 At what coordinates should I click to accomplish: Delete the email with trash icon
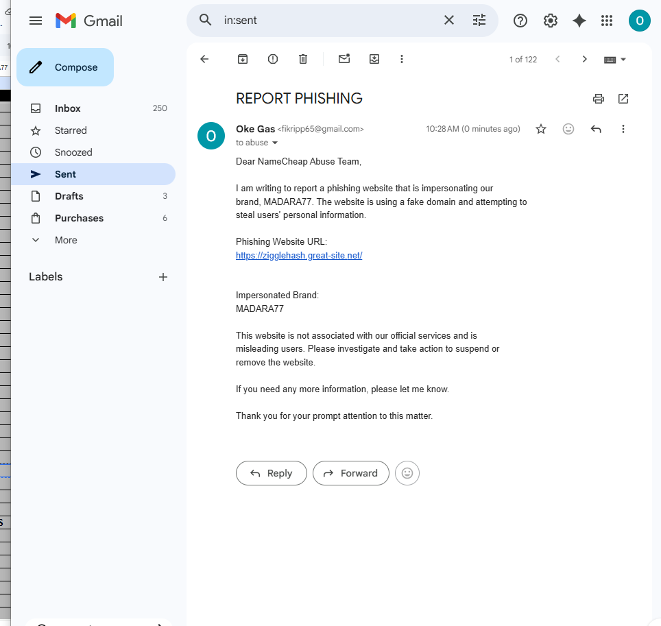pyautogui.click(x=303, y=59)
